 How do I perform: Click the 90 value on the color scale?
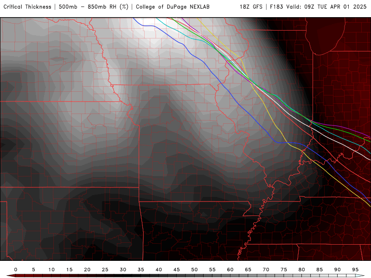pyautogui.click(x=338, y=270)
